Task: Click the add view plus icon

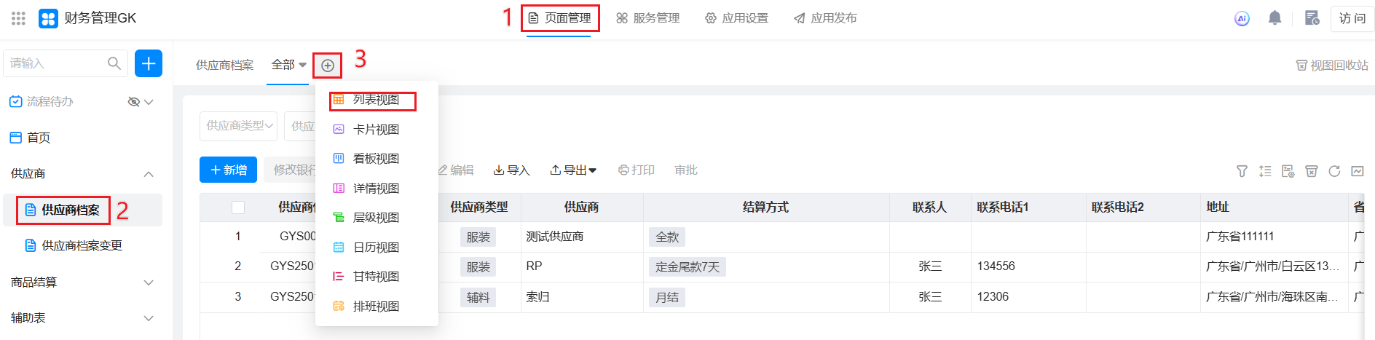Action: [x=328, y=66]
